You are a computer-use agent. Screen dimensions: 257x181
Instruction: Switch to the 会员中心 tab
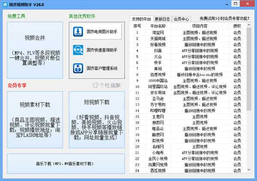tap(181, 19)
